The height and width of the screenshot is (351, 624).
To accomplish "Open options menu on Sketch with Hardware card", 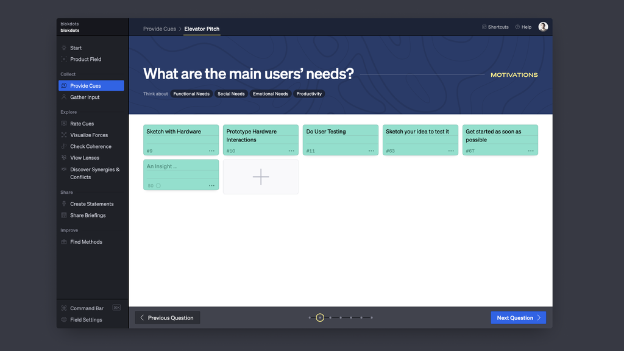I will point(211,151).
